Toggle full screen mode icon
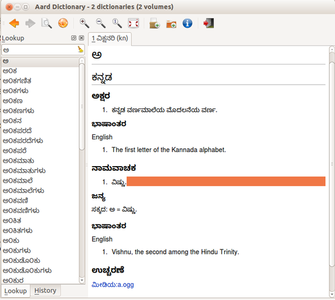 [x=133, y=23]
